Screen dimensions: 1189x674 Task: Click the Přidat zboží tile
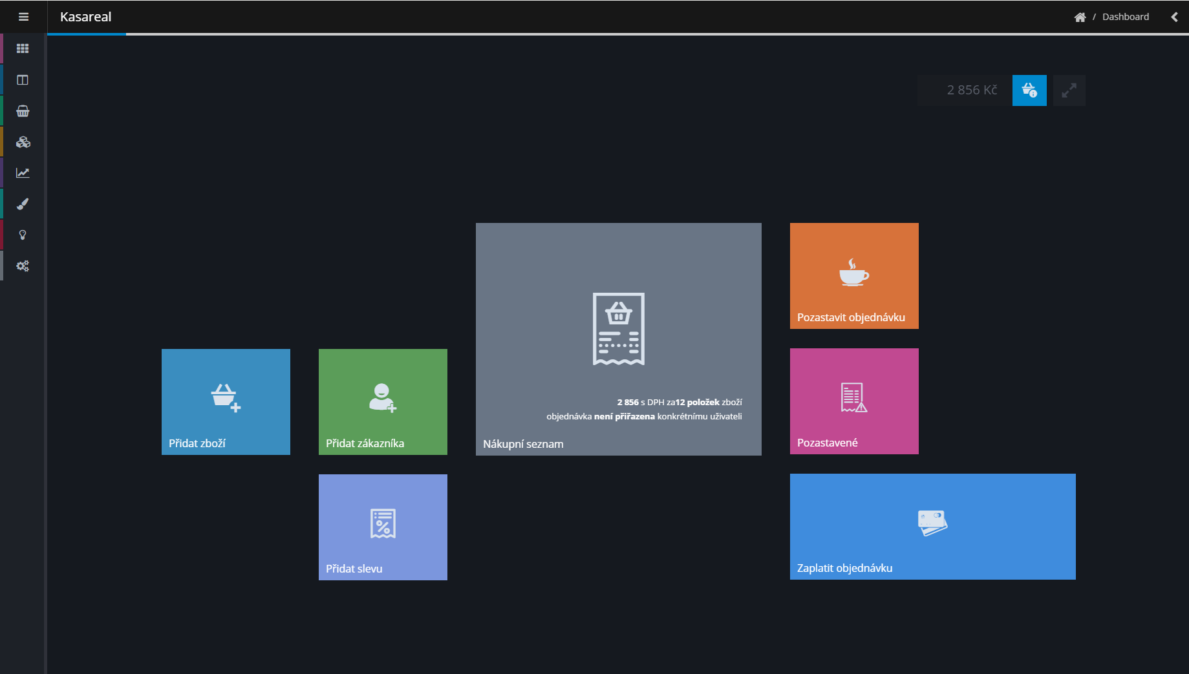(226, 401)
